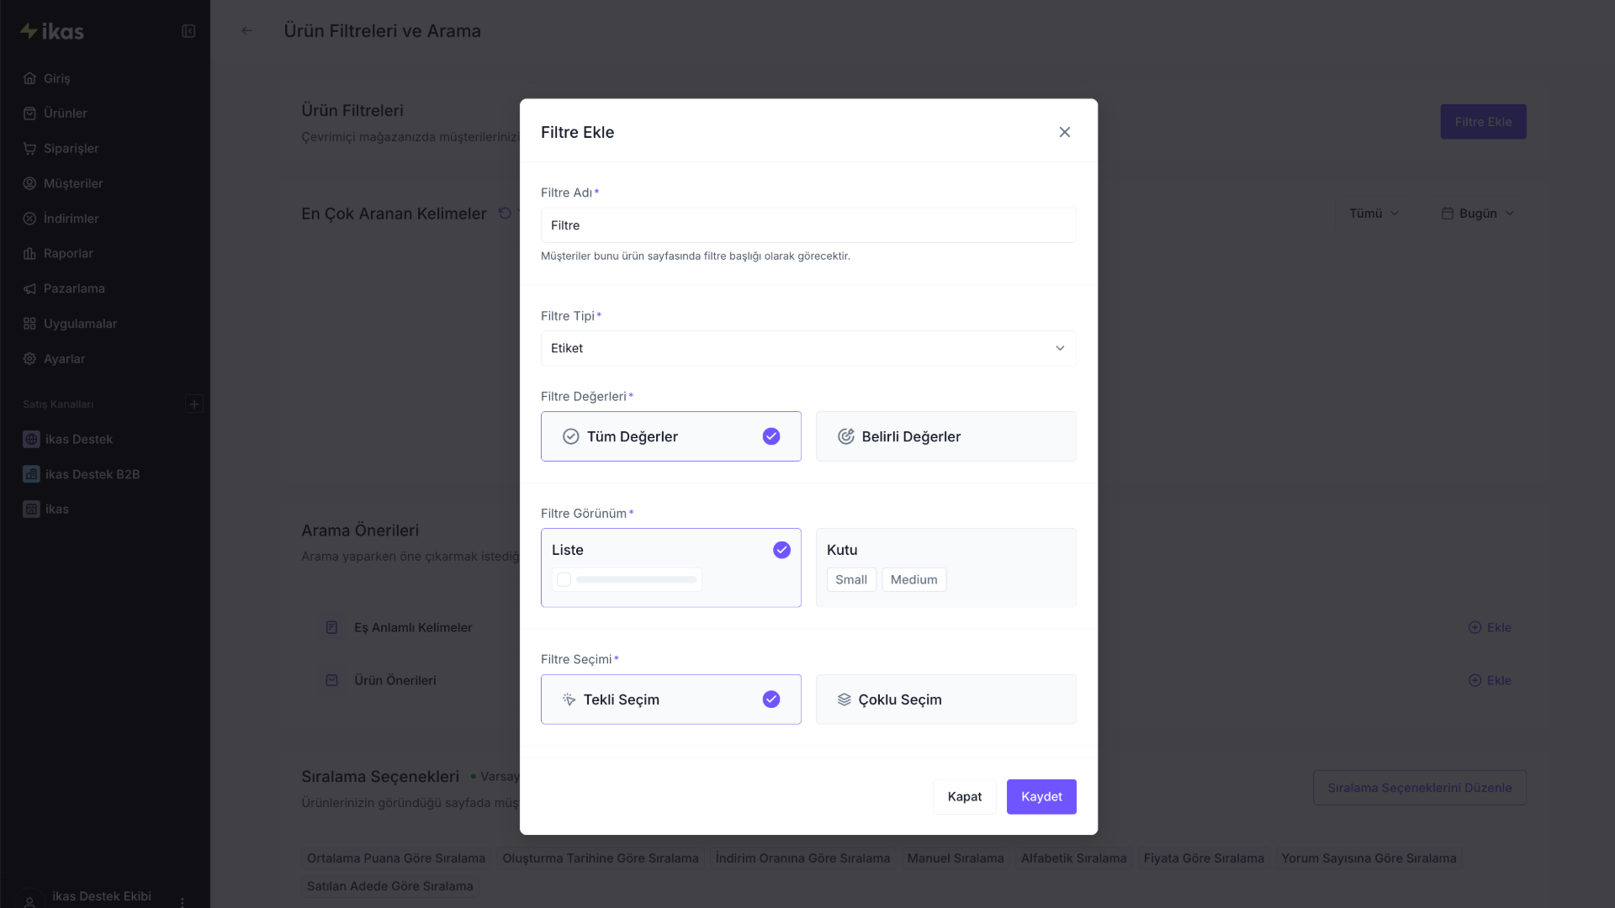Viewport: 1615px width, 908px height.
Task: Go to Ürünler in sidebar
Action: [65, 113]
